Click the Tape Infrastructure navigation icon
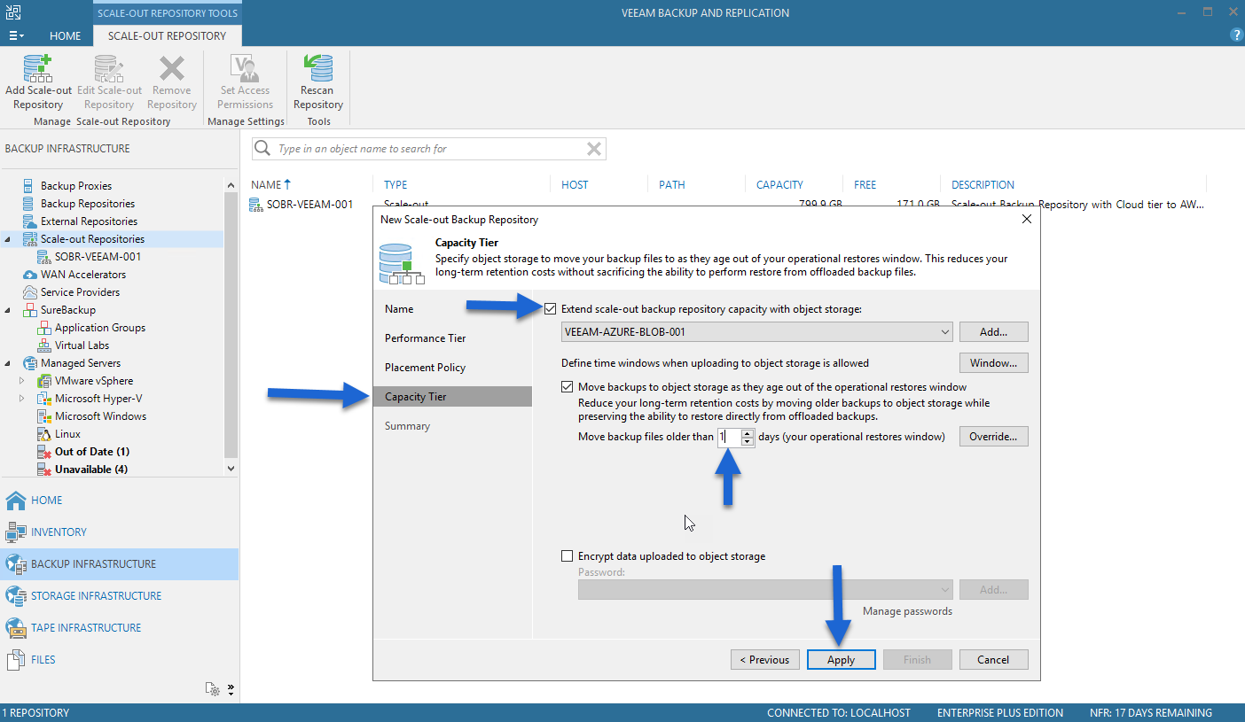Viewport: 1245px width, 722px height. pyautogui.click(x=16, y=628)
